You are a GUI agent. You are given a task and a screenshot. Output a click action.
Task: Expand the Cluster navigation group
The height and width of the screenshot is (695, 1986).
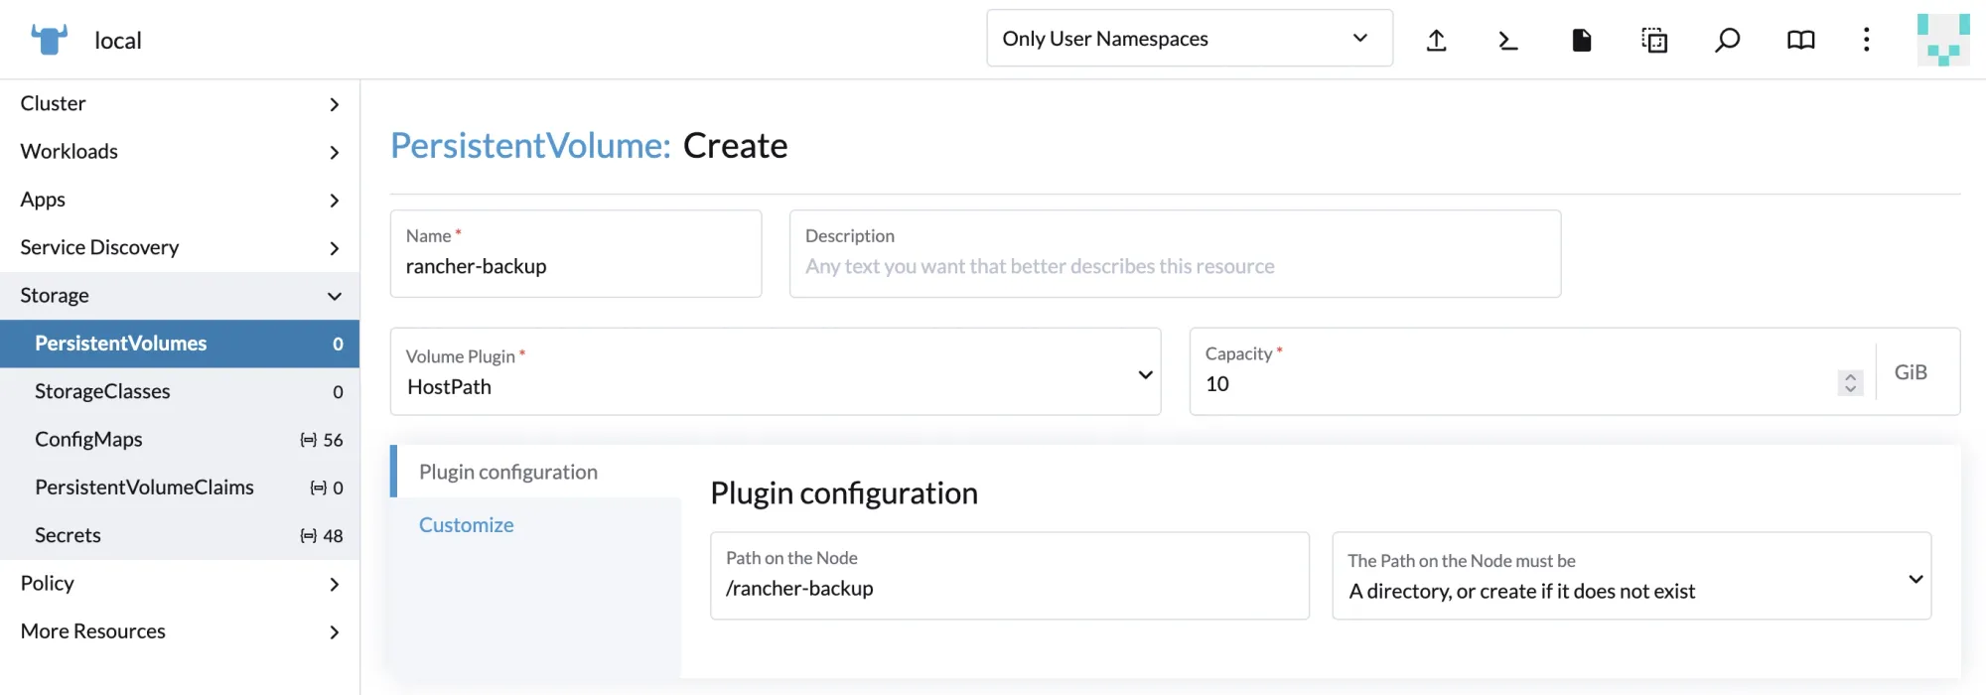click(180, 103)
